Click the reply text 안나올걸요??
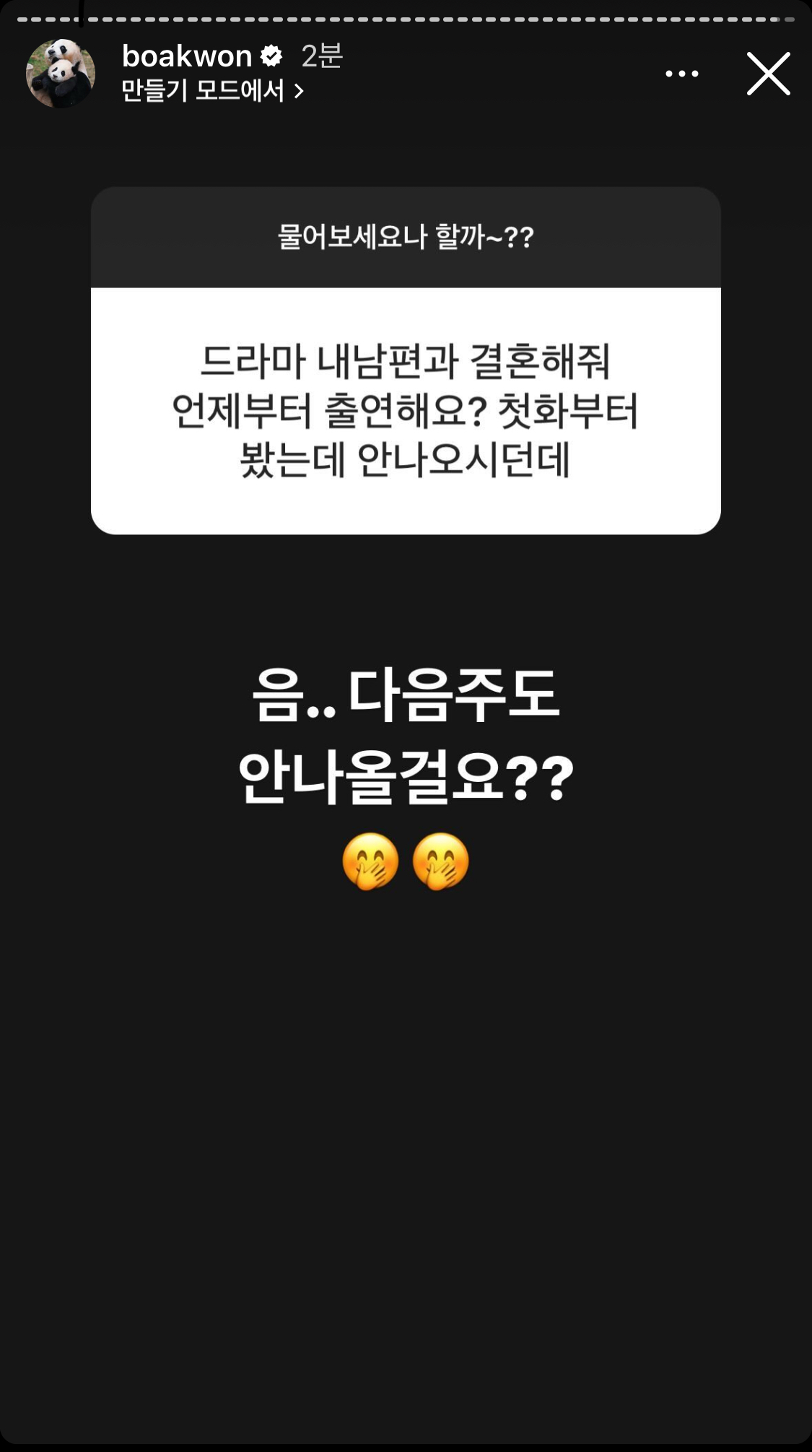Image resolution: width=812 pixels, height=1452 pixels. 406,778
